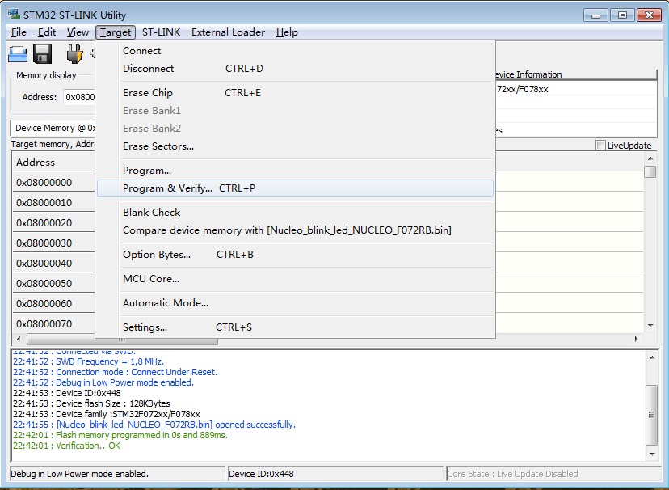This screenshot has width=669, height=490.
Task: Open the File menu
Action: (19, 32)
